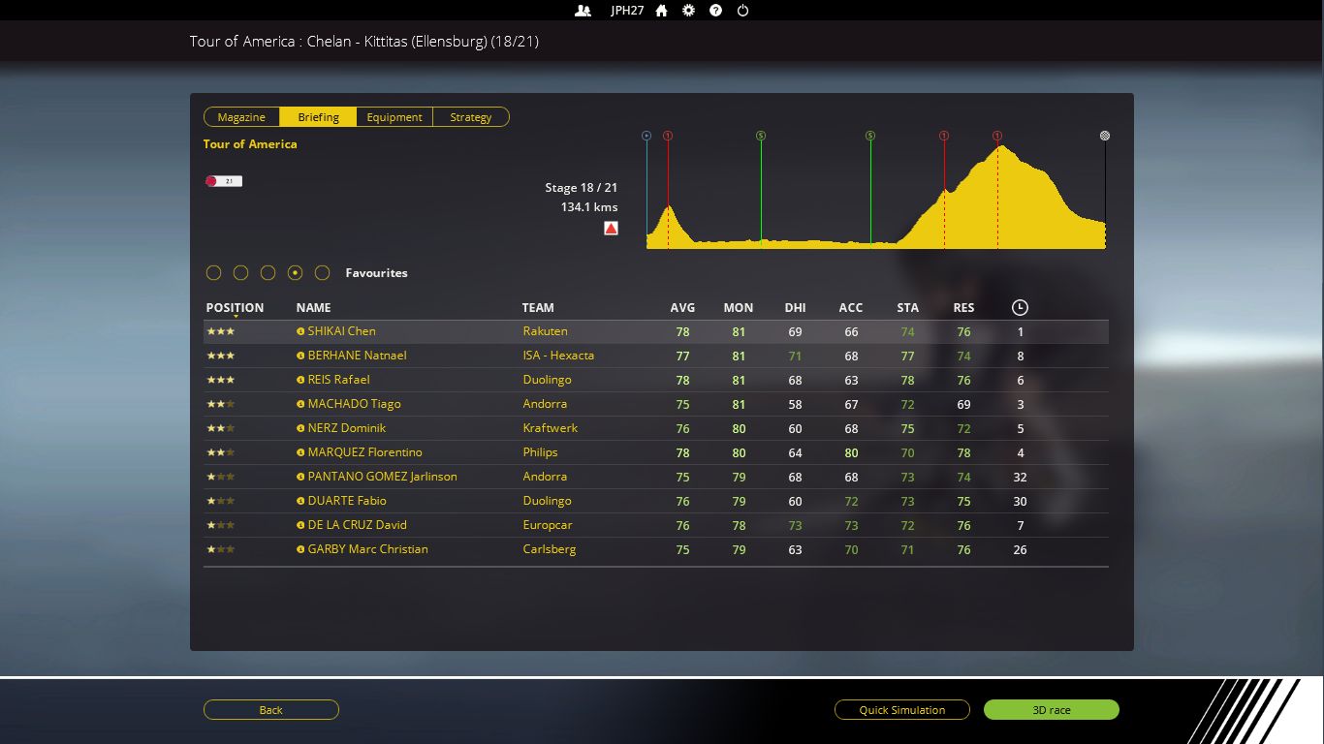This screenshot has height=744, width=1324.
Task: Click the checkered finish marker on profile
Action: [1105, 136]
